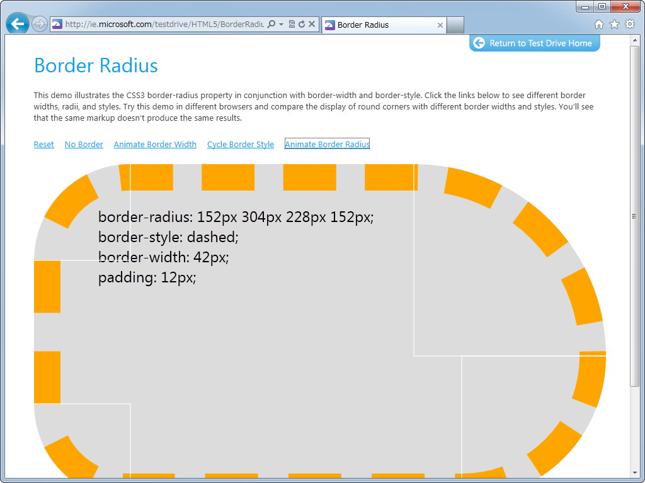
Task: Stop loading with the X icon in the address bar
Action: 312,25
